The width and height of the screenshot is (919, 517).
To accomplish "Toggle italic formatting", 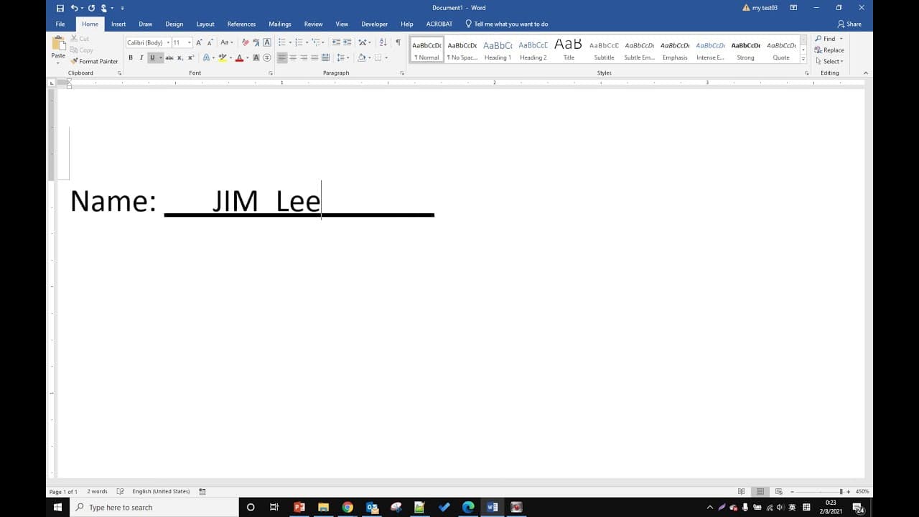I will coord(141,57).
